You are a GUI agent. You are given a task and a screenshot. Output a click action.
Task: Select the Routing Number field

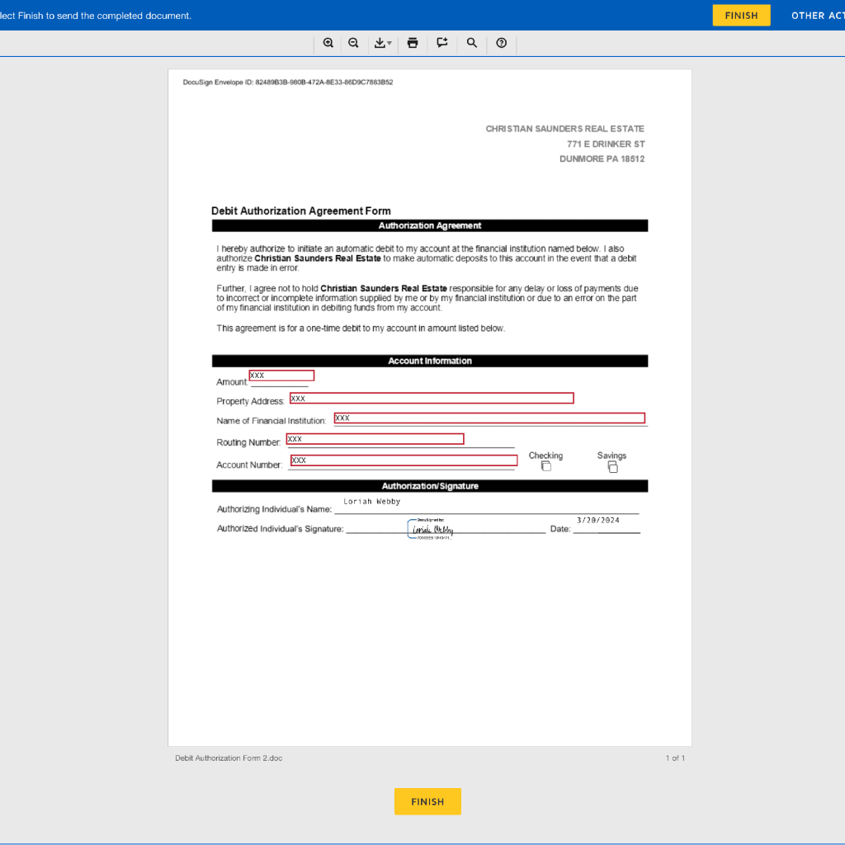tap(375, 438)
